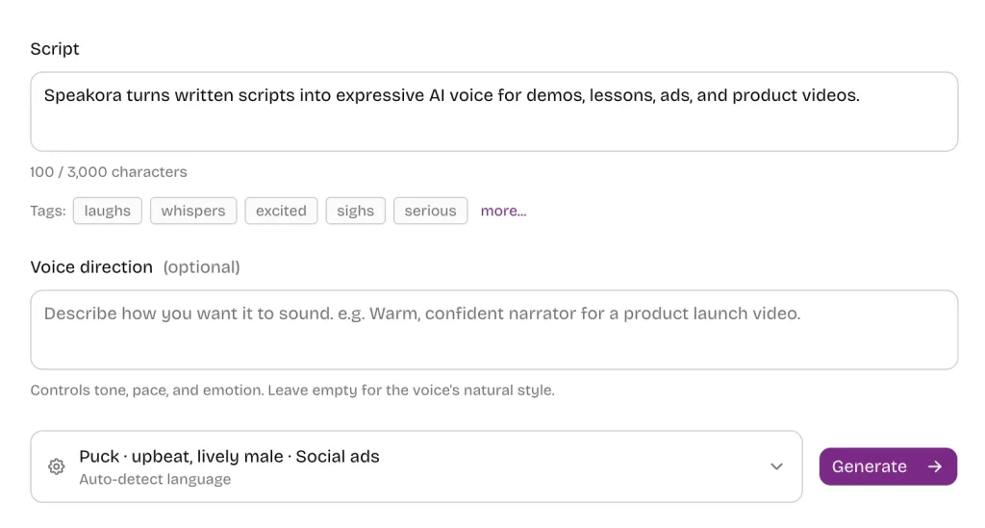Insert the laughs tag
The image size is (985, 528).
point(108,211)
